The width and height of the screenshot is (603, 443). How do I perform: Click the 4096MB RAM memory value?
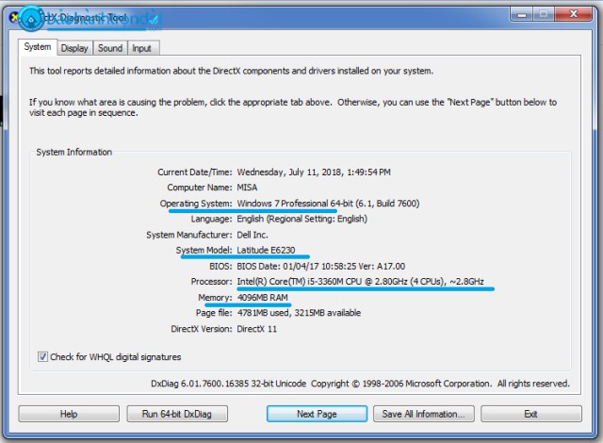click(262, 297)
